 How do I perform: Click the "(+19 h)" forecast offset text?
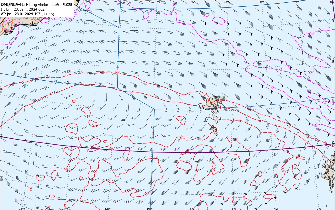click(x=48, y=14)
